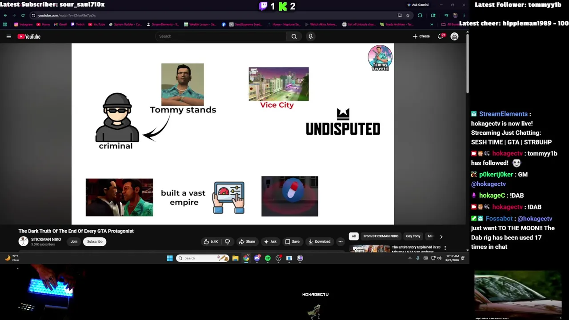The height and width of the screenshot is (320, 569).
Task: Open weather widget showing 72°F
Action: pyautogui.click(x=12, y=258)
